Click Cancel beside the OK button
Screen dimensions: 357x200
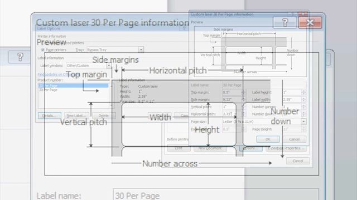[295, 139]
